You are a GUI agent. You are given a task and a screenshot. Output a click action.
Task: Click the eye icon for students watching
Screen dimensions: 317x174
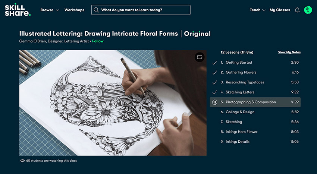click(23, 161)
